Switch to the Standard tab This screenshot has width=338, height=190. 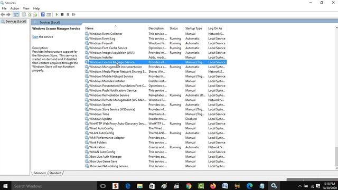coord(55,173)
